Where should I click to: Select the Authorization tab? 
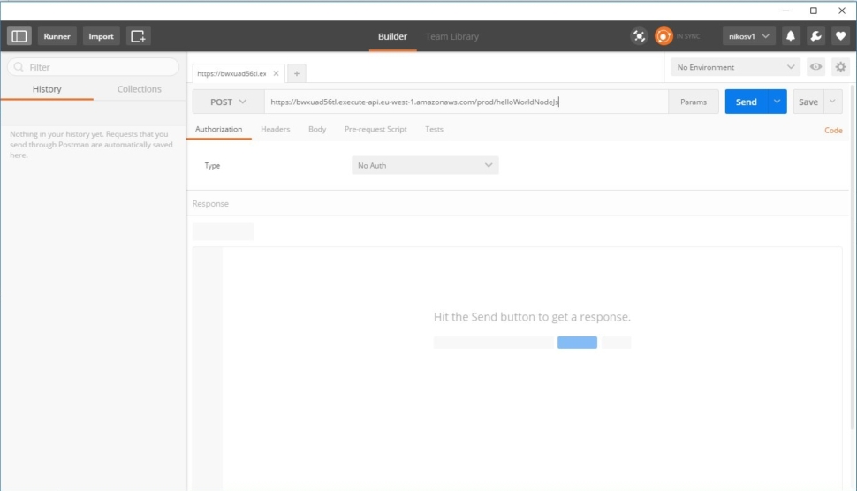click(218, 129)
